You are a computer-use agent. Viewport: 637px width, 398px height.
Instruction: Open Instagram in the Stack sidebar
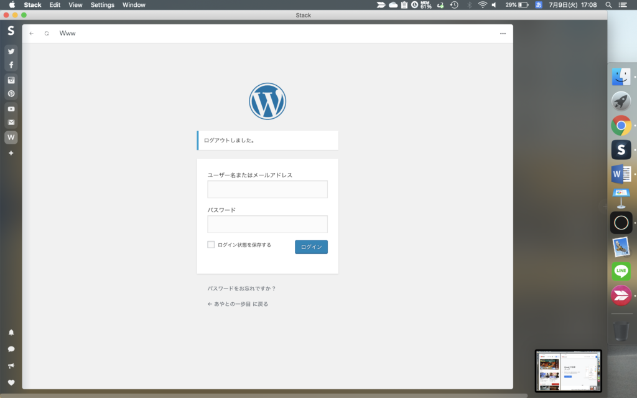coord(11,80)
